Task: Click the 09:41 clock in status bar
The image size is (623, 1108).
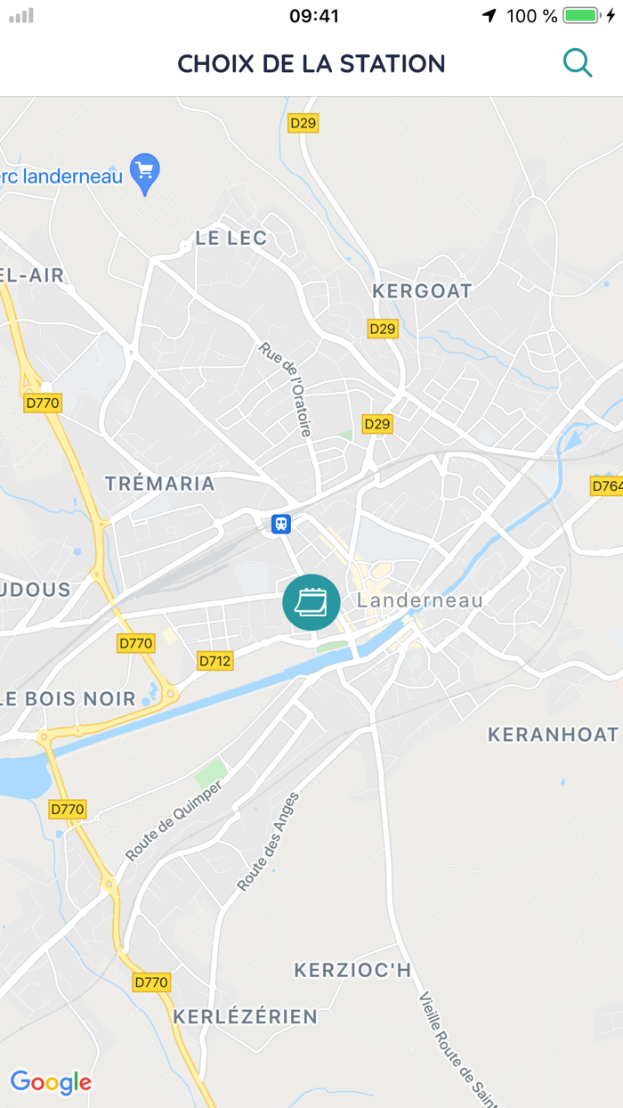Action: click(x=314, y=16)
